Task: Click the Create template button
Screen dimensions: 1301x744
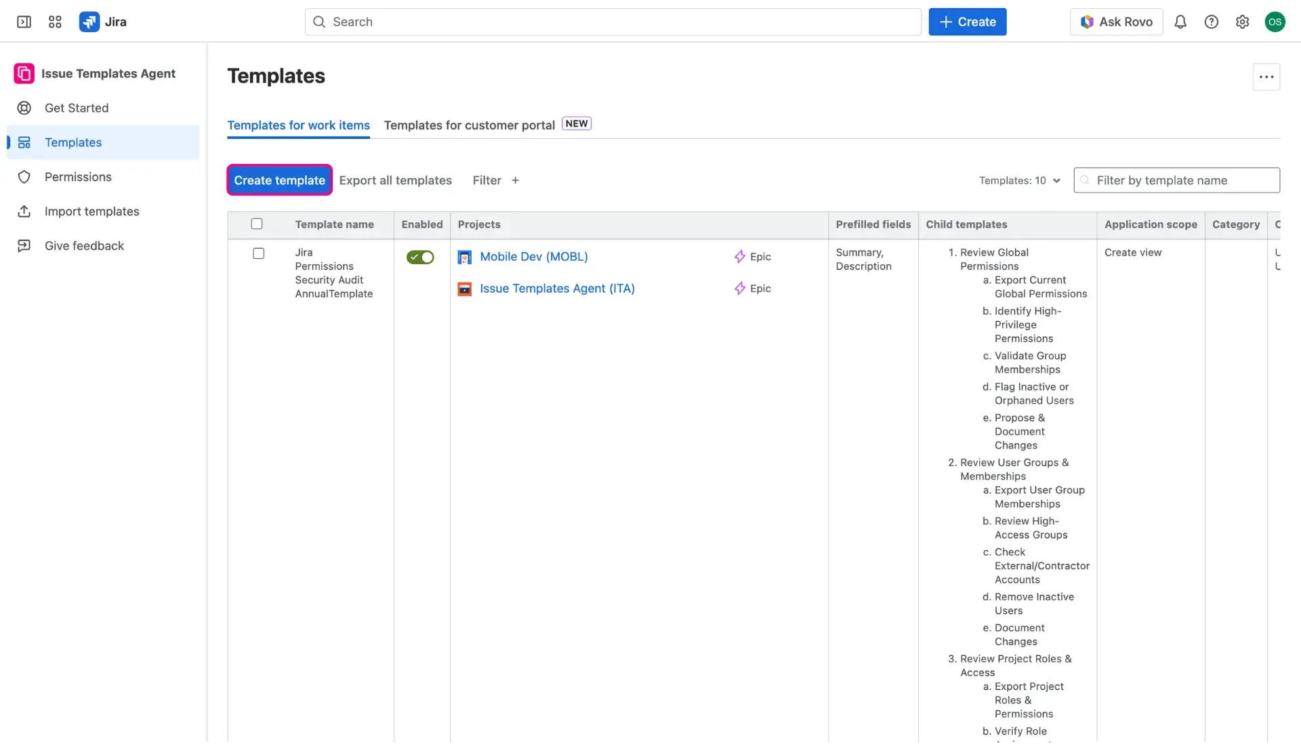Action: (278, 180)
